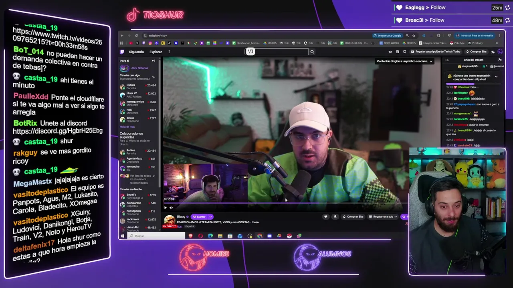Open Twitch whispers speech bubble icon
513x288 pixels.
coord(404,52)
